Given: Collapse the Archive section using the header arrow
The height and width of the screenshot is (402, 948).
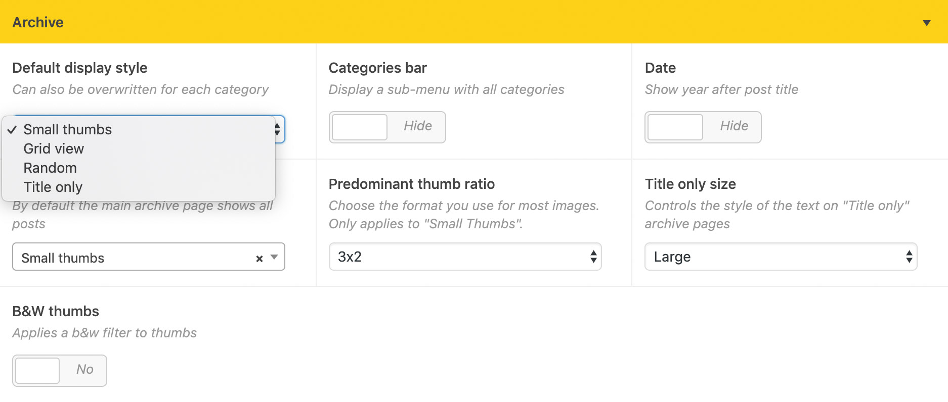Looking at the screenshot, I should [926, 23].
